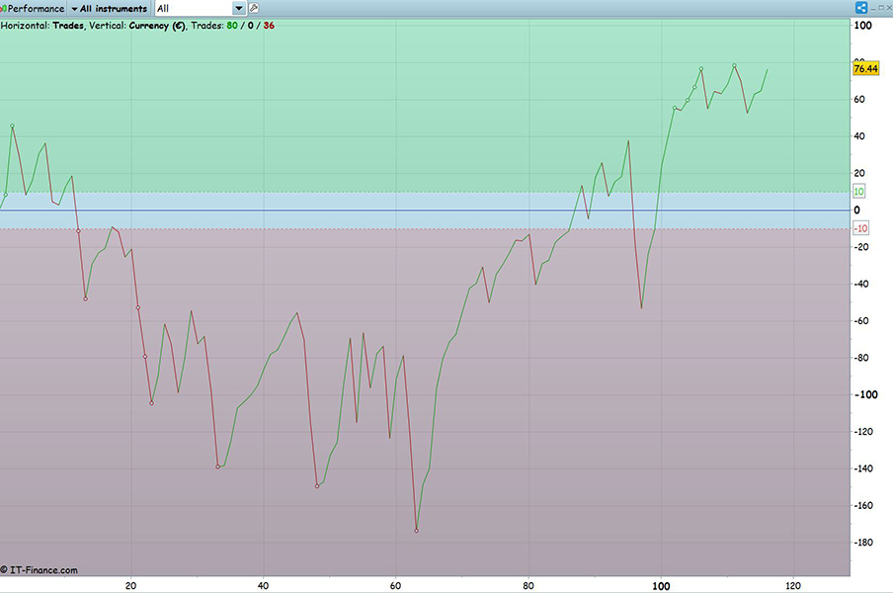The width and height of the screenshot is (893, 593).
Task: Minimize the Performance window
Action: click(873, 8)
